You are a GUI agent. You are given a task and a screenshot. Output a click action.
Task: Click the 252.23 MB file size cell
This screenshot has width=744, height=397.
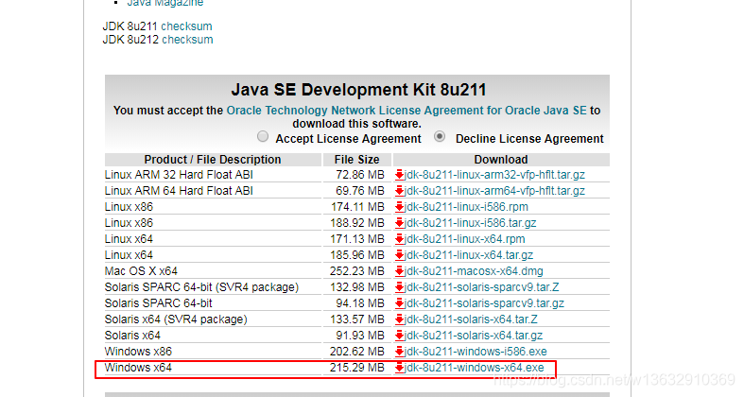[356, 271]
